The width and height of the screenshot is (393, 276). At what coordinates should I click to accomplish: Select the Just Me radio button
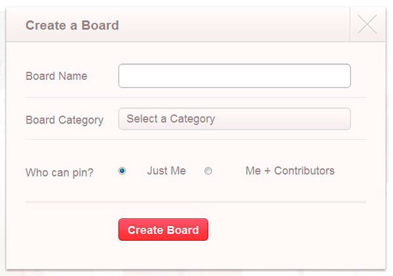[122, 171]
